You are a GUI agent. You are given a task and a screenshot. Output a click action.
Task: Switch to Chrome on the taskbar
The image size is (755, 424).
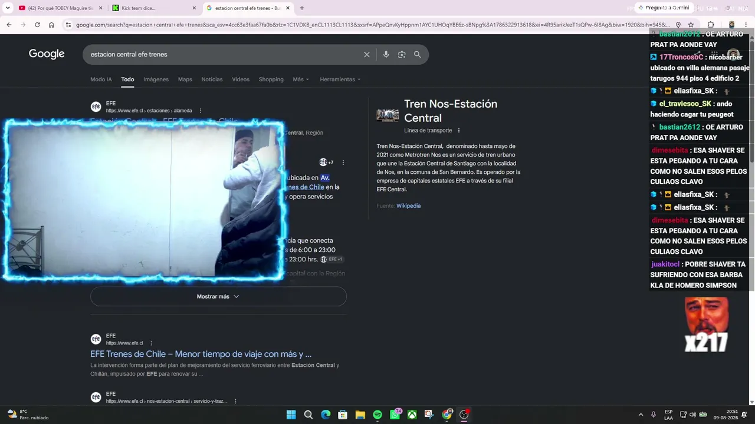(x=447, y=415)
